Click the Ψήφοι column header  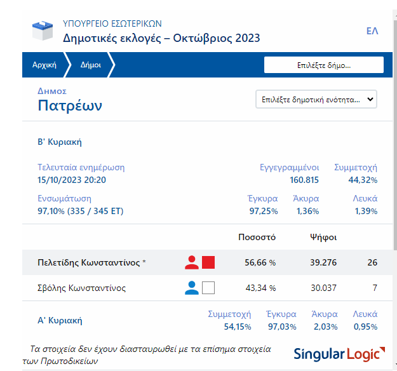coord(323,237)
